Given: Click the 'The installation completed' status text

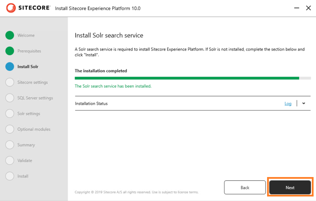Looking at the screenshot, I should (101, 71).
